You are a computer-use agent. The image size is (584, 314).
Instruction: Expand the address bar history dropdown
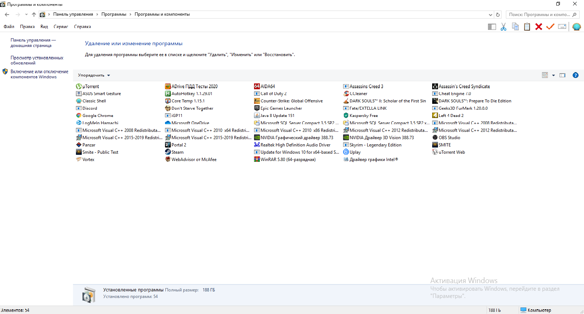click(490, 15)
